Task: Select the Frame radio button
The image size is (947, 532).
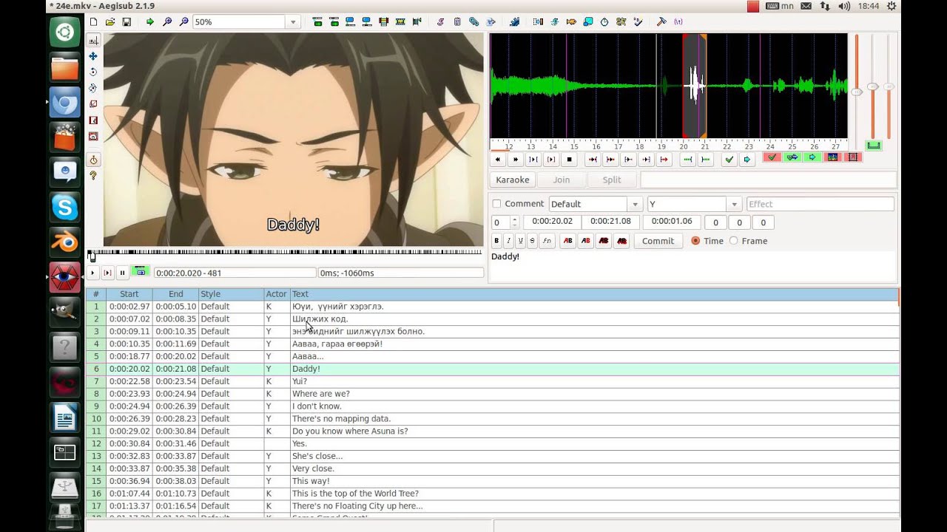Action: (734, 241)
